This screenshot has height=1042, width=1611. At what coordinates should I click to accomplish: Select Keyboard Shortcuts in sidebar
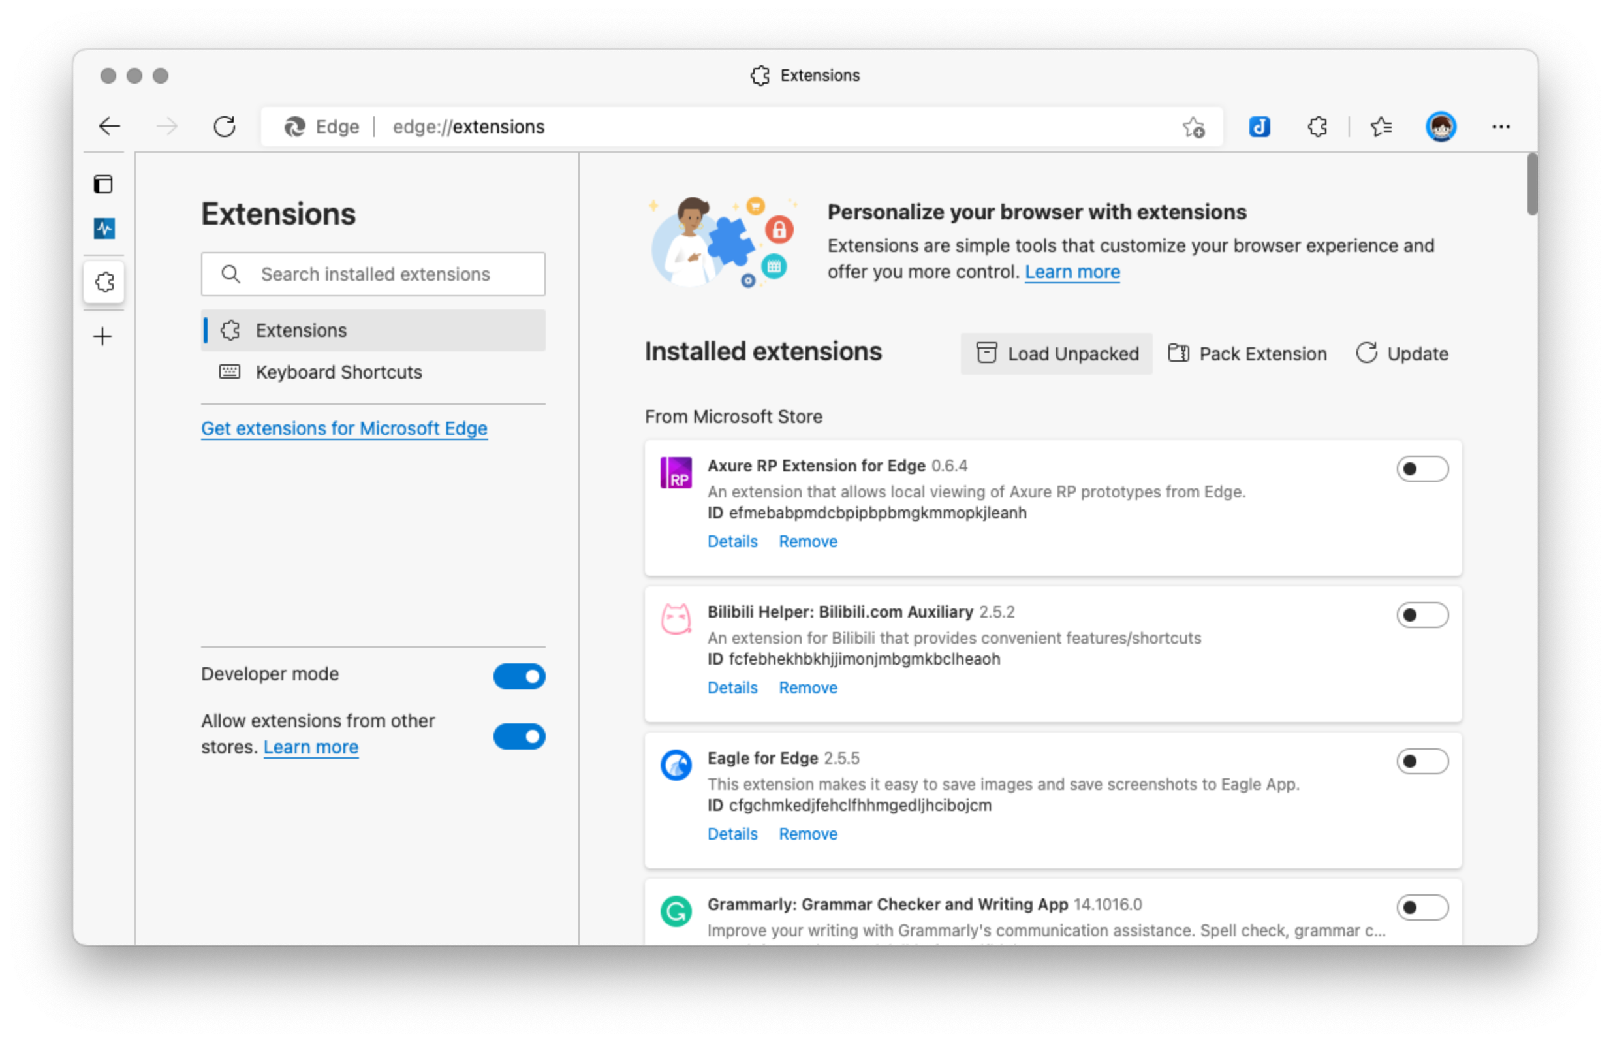pos(338,372)
